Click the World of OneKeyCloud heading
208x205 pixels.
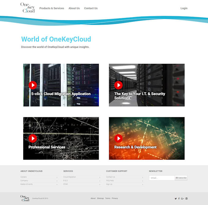(x=56, y=39)
